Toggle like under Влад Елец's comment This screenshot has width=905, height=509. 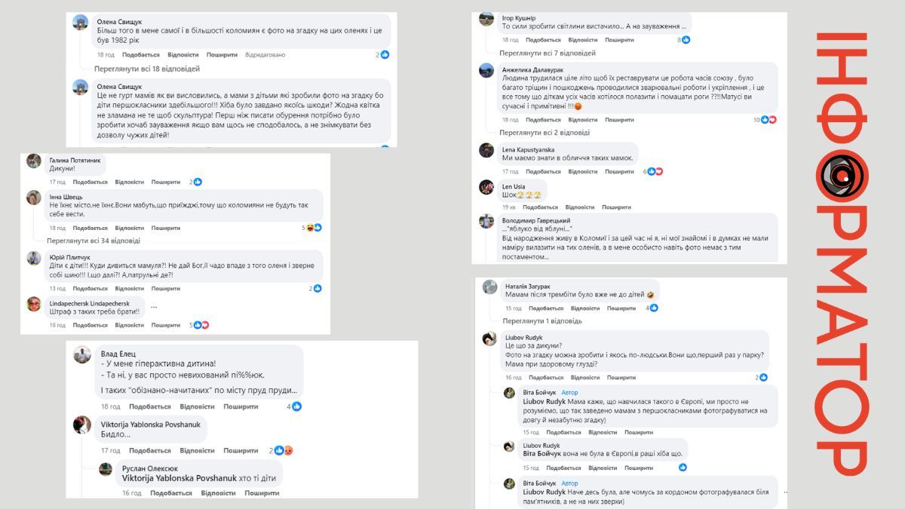click(x=150, y=406)
